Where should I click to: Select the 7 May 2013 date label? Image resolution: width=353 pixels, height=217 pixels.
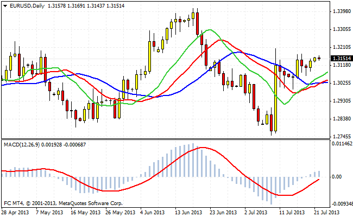(49, 213)
